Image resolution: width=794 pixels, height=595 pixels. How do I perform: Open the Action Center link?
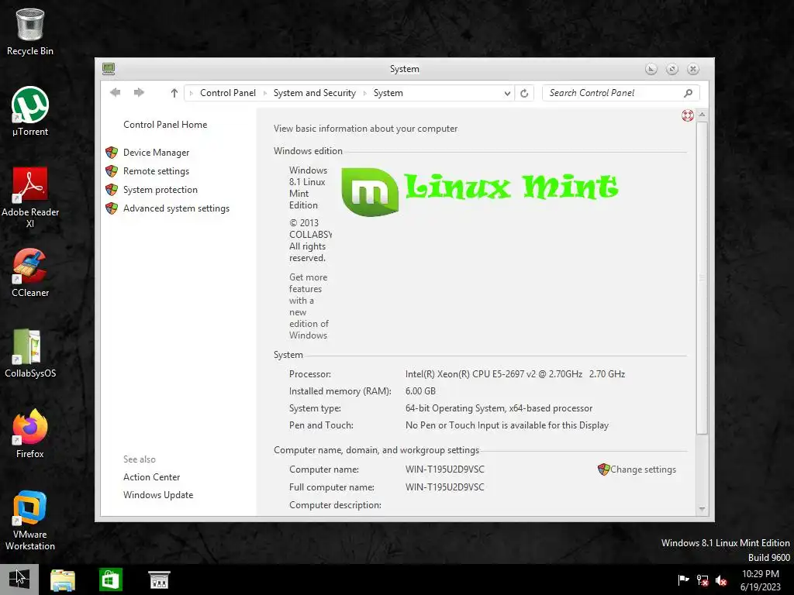[151, 476]
